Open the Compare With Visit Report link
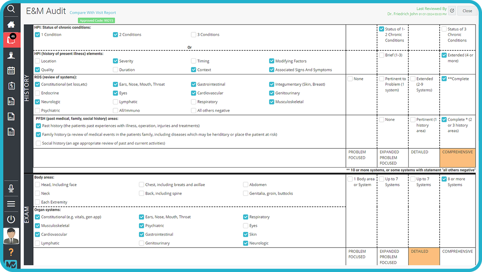This screenshot has width=482, height=272. [93, 13]
